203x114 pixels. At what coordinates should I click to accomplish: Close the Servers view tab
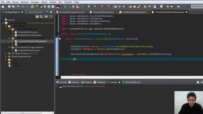point(119,82)
